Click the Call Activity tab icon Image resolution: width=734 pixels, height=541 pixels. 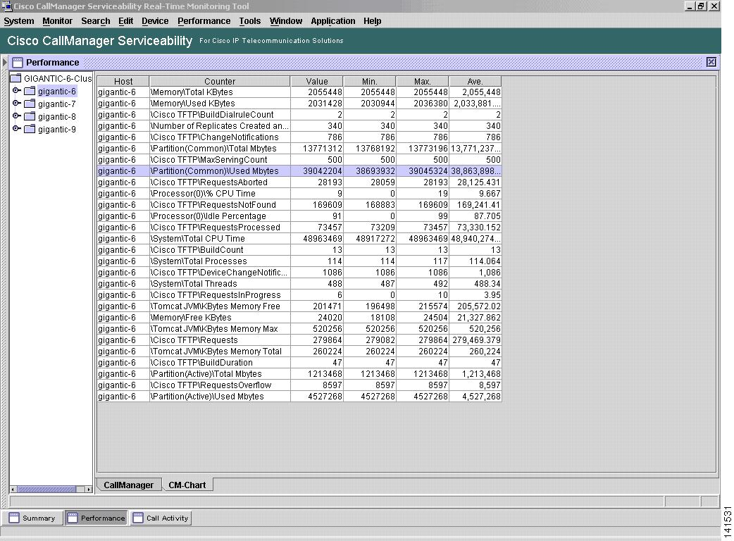pyautogui.click(x=138, y=518)
